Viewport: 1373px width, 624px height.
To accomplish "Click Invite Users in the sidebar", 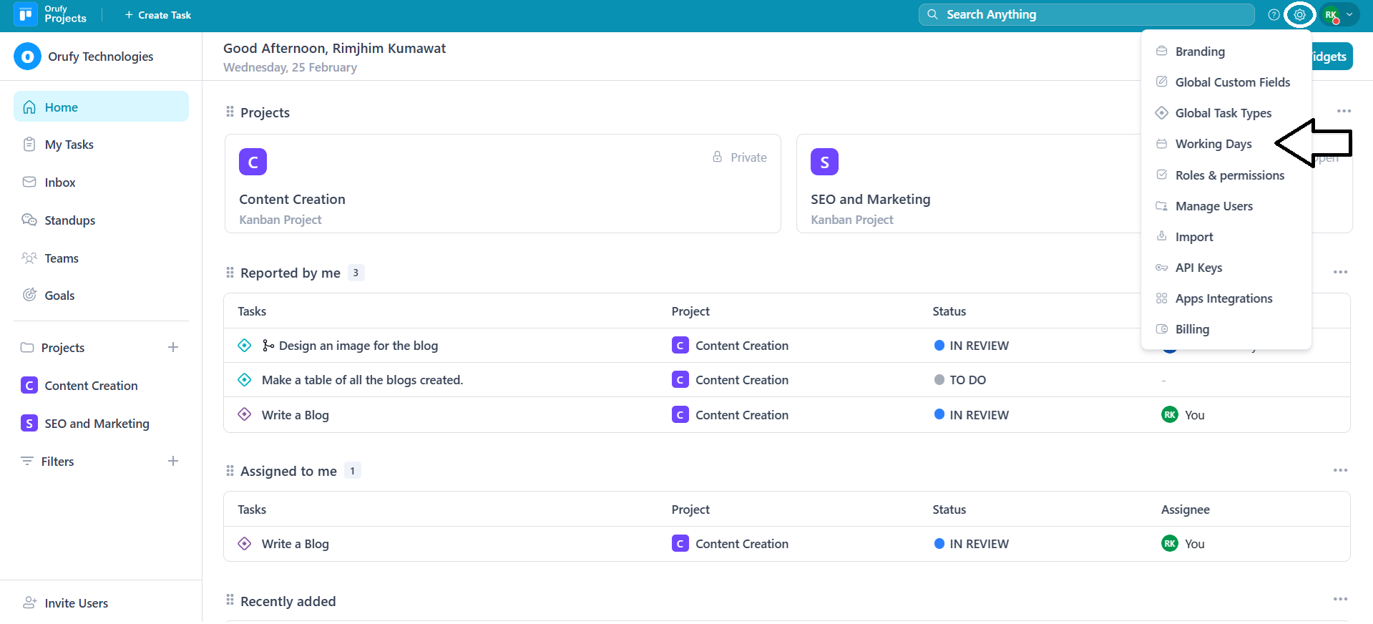I will coord(76,603).
